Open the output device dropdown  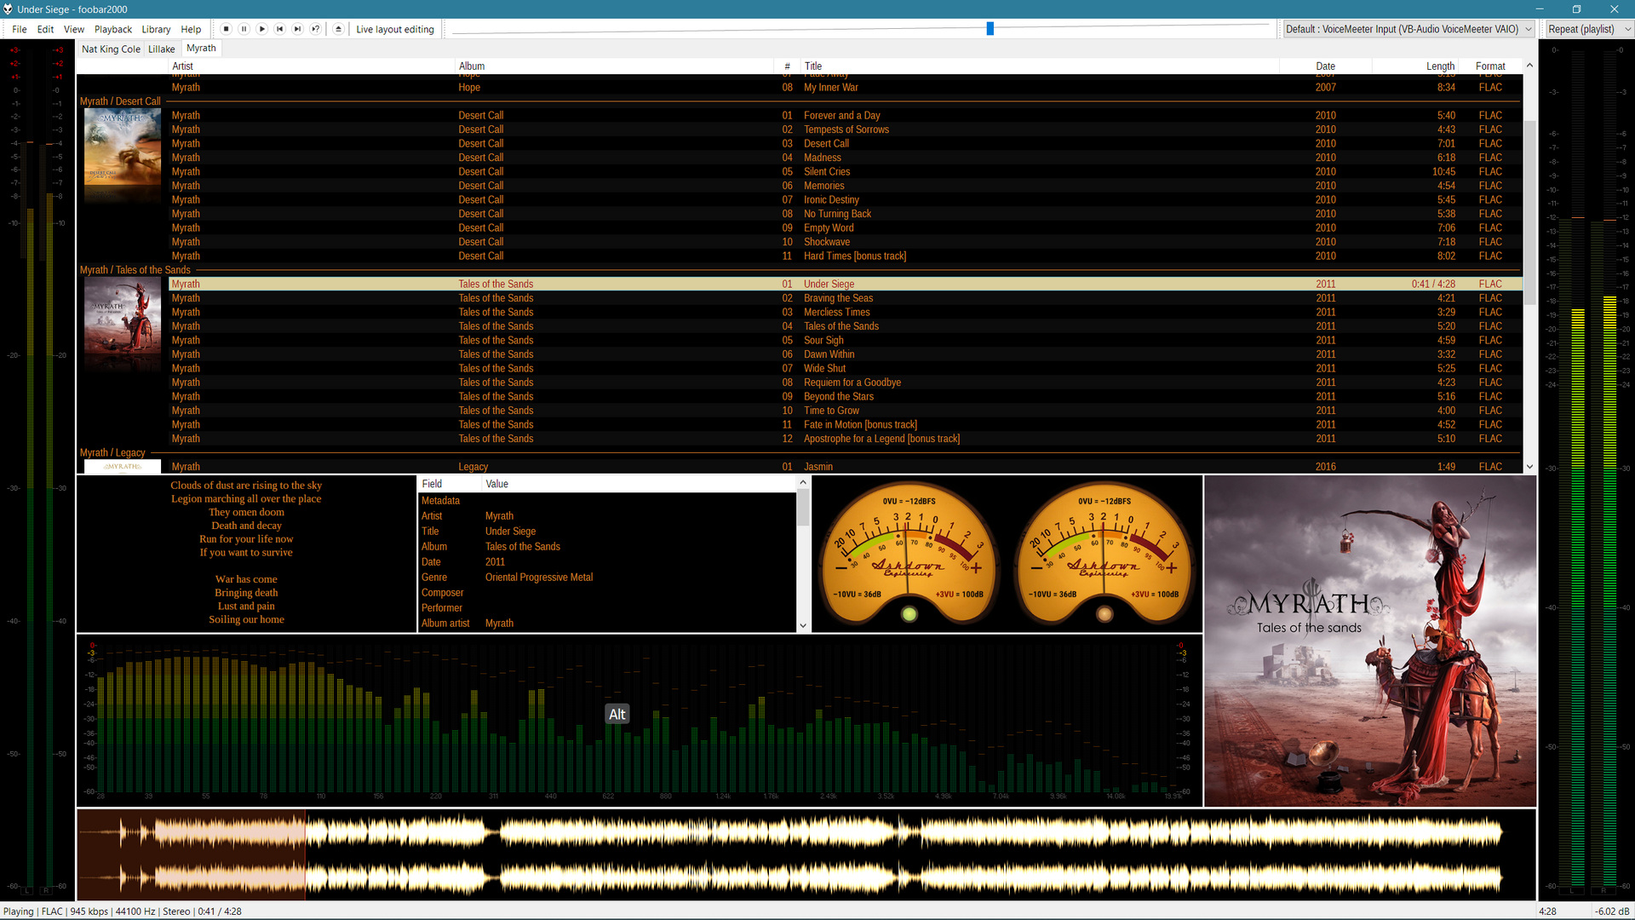(x=1408, y=29)
